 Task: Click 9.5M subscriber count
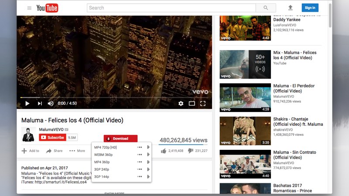72,138
